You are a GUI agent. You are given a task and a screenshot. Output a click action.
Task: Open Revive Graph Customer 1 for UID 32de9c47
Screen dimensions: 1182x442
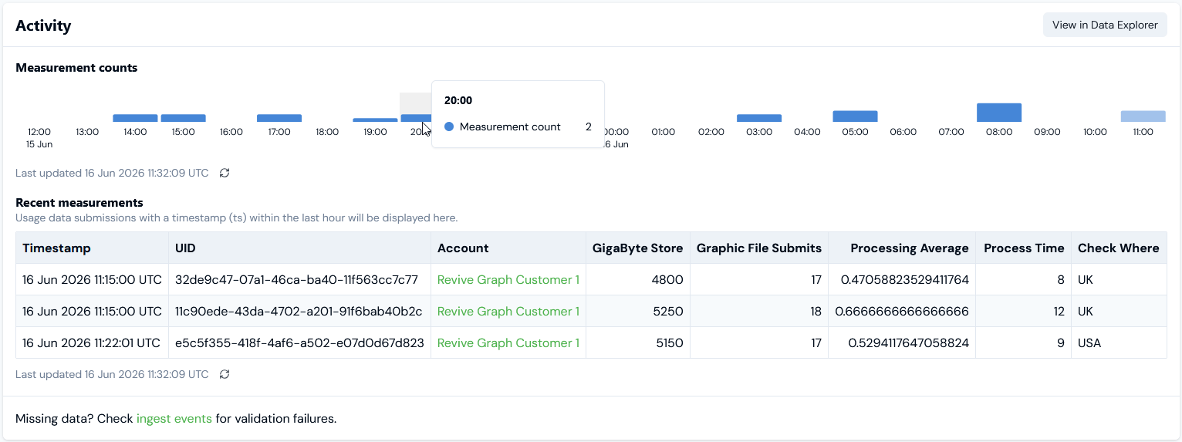pyautogui.click(x=508, y=280)
